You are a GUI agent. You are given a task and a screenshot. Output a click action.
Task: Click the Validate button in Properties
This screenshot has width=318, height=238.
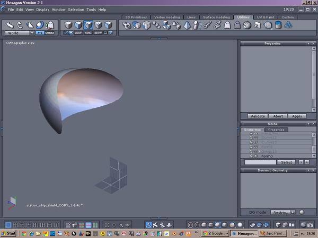point(257,116)
